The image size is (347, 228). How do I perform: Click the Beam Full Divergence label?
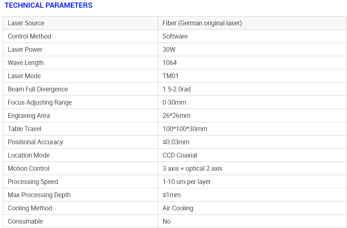pyautogui.click(x=38, y=89)
